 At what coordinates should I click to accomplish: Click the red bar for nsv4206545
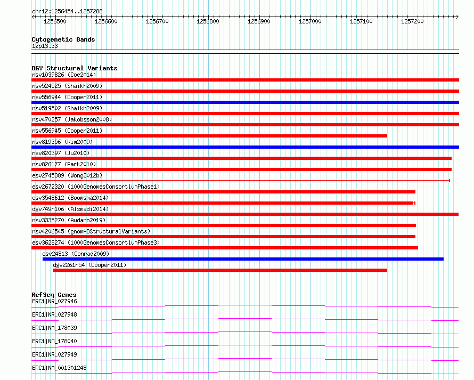223,237
